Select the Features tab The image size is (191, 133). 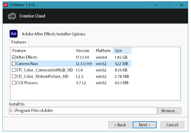19,42
